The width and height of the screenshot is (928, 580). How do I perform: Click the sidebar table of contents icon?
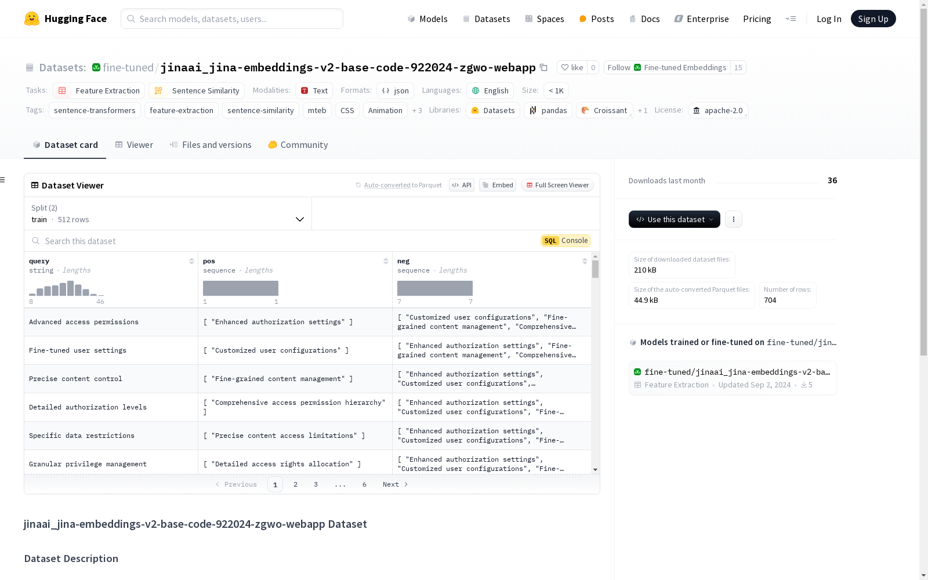[3, 180]
